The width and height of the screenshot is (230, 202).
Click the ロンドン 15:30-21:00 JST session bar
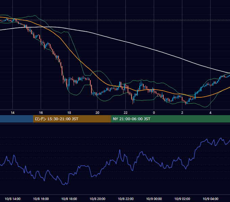[72, 119]
